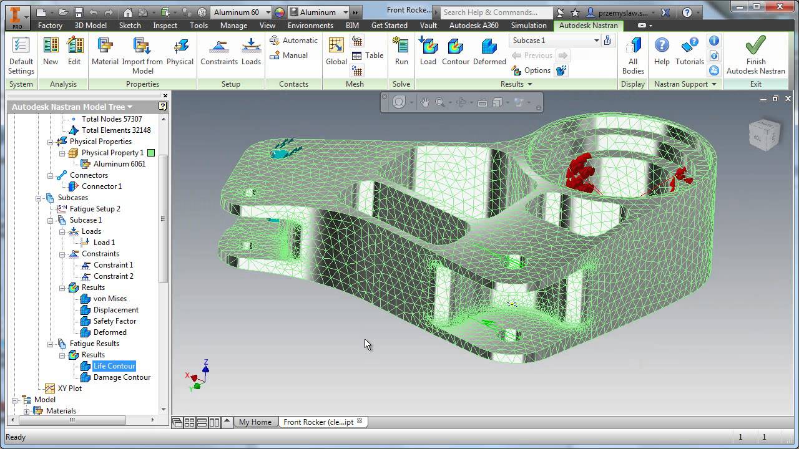Expand Nastran Support panel dropdown
Screen dimensions: 799x449
click(713, 84)
